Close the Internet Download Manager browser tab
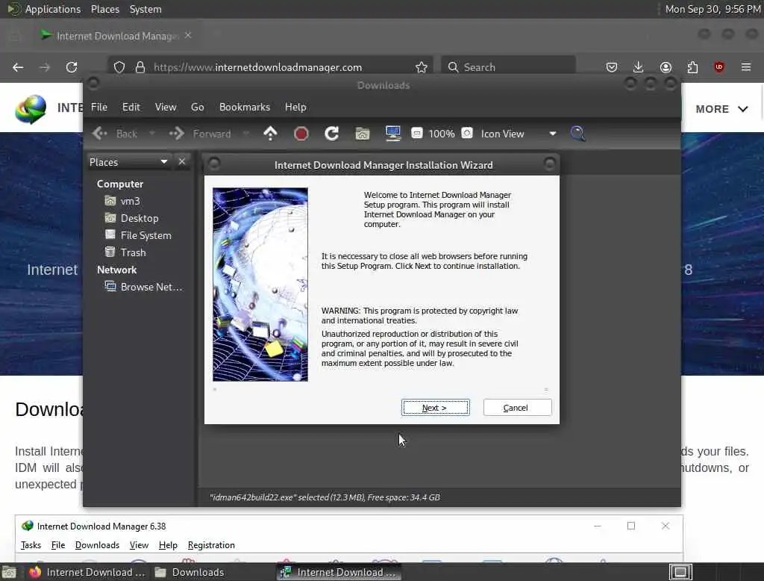764x581 pixels. 188,36
